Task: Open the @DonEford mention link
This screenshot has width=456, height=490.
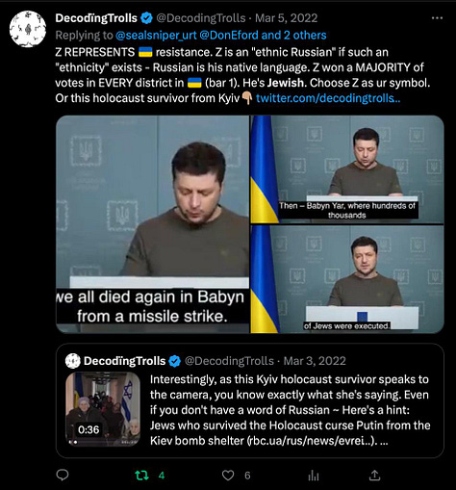Action: (x=229, y=35)
